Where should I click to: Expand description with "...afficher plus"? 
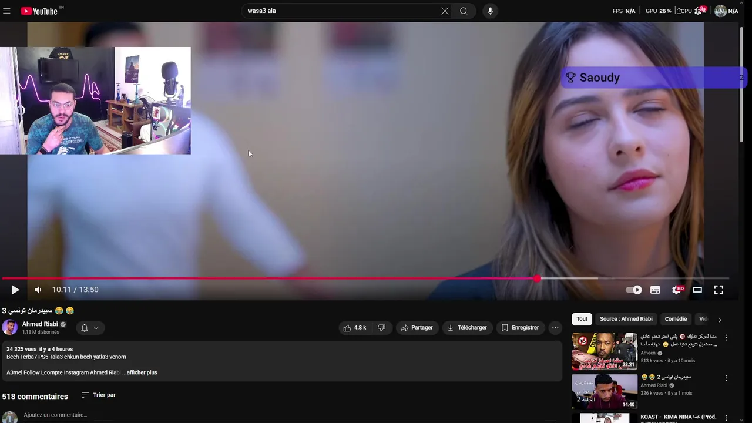pos(140,372)
